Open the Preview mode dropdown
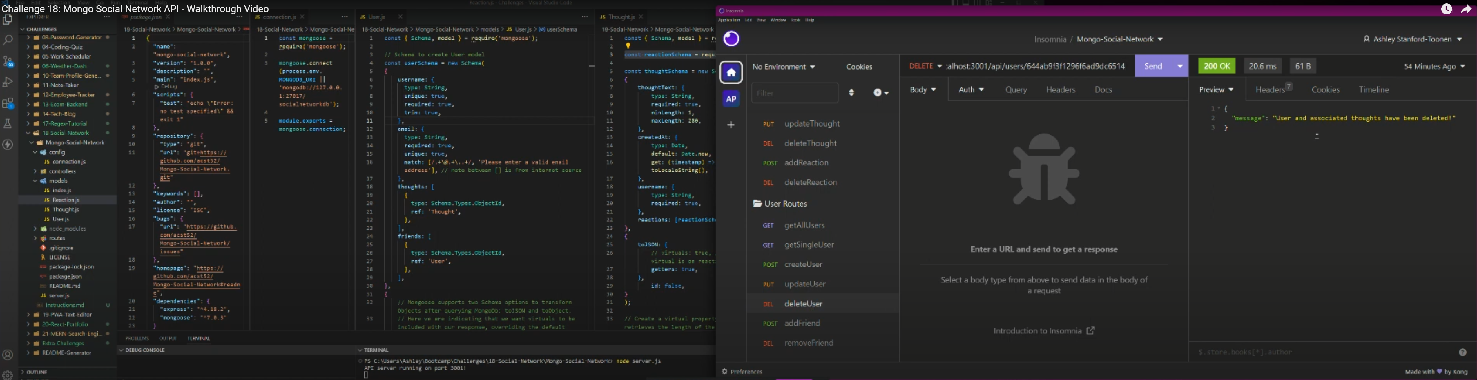Image resolution: width=1477 pixels, height=380 pixels. 1216,90
